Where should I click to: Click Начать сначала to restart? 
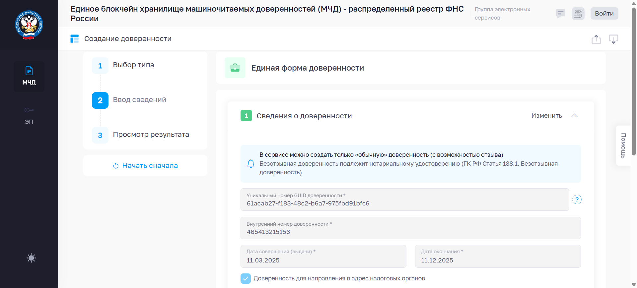(x=145, y=166)
